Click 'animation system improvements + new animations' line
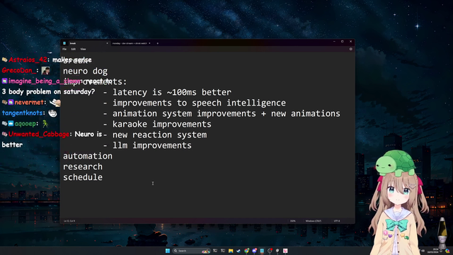453x255 pixels. pyautogui.click(x=226, y=113)
